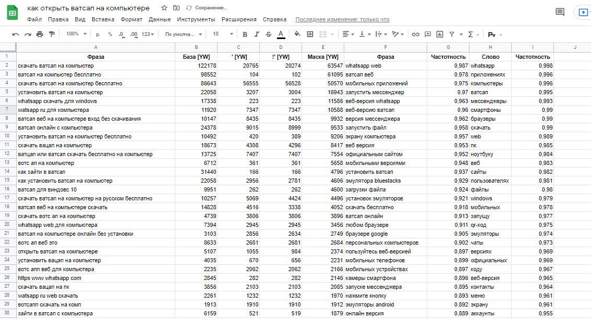
Task: Open the Правка menu
Action: tap(58, 19)
